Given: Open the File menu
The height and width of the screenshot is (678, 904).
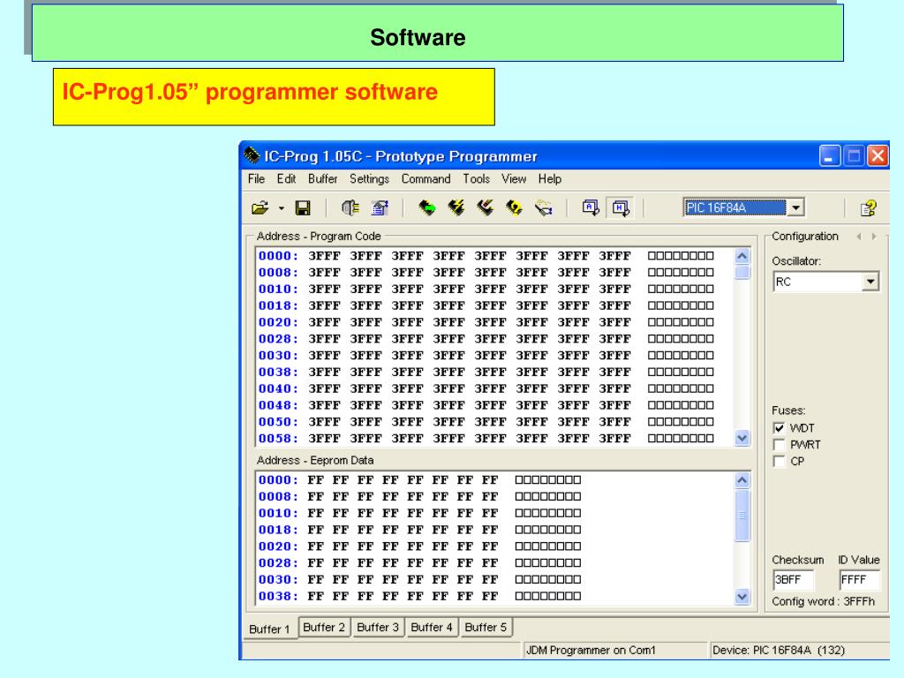Looking at the screenshot, I should tap(257, 178).
